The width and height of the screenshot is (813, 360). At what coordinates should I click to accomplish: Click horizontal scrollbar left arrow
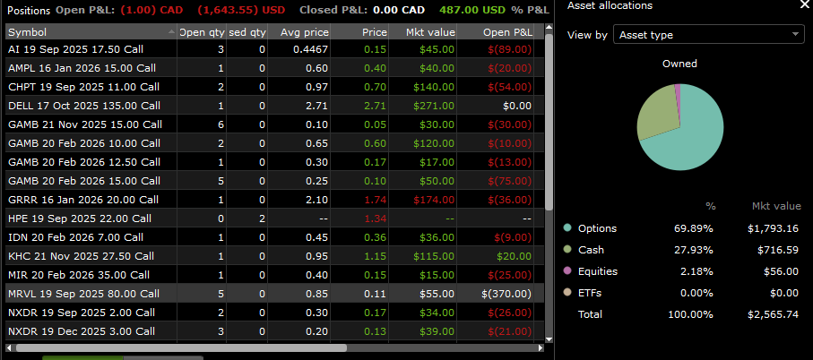tap(10, 348)
